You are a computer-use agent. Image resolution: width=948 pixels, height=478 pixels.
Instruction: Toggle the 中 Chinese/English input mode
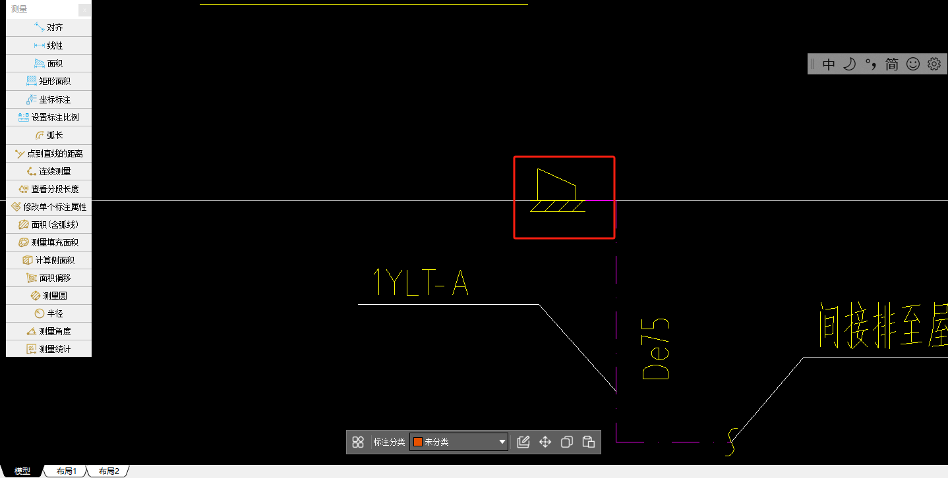pyautogui.click(x=829, y=64)
